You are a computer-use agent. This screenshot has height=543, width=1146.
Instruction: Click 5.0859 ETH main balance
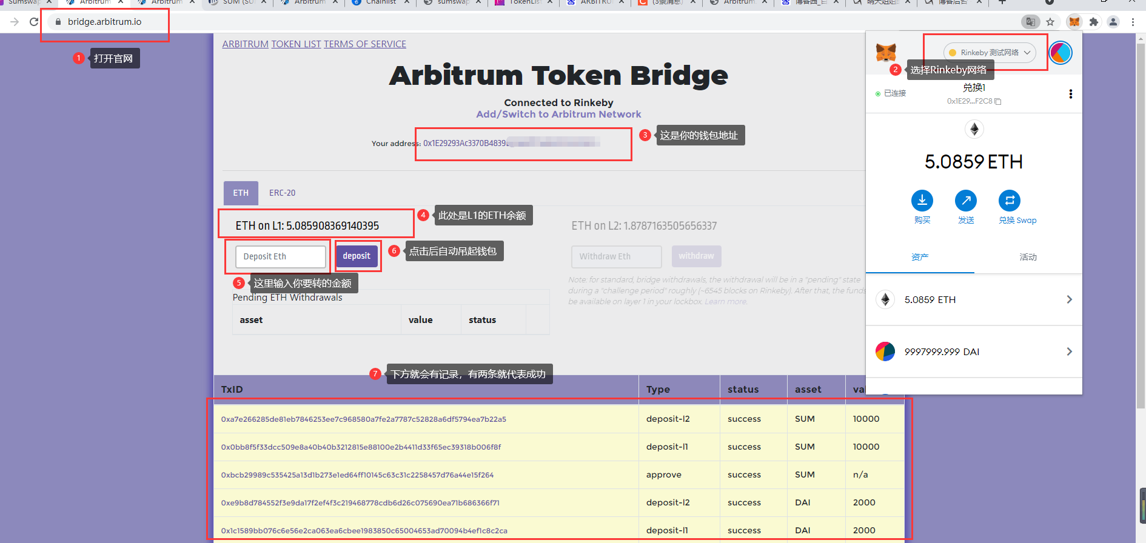click(x=974, y=162)
